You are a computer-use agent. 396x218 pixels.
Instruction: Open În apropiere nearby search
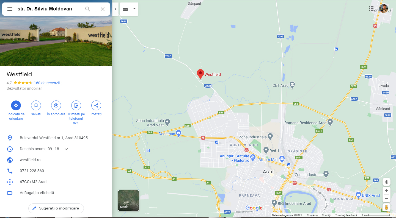point(56,105)
